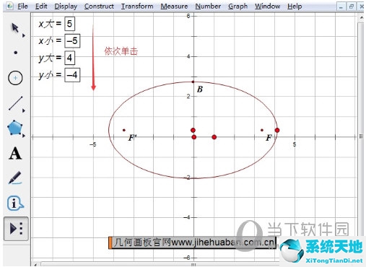The height and width of the screenshot is (267, 366).
Task: Open the Number menu
Action: (x=208, y=6)
